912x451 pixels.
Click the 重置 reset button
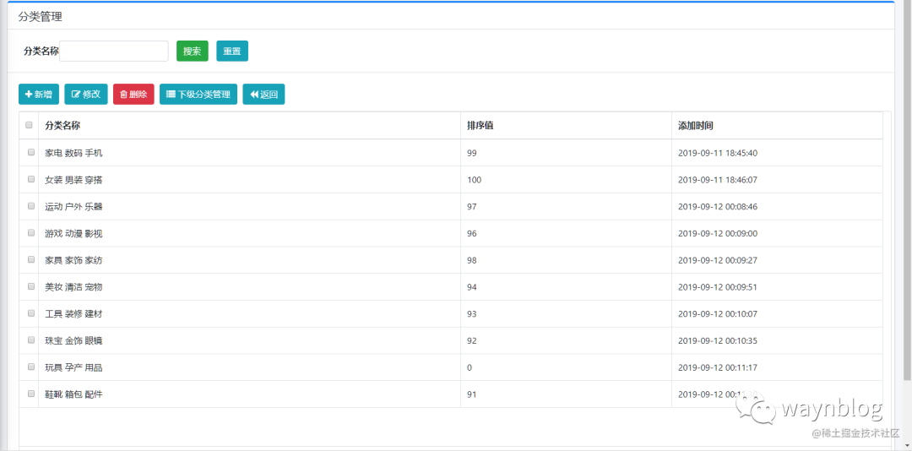tap(232, 51)
